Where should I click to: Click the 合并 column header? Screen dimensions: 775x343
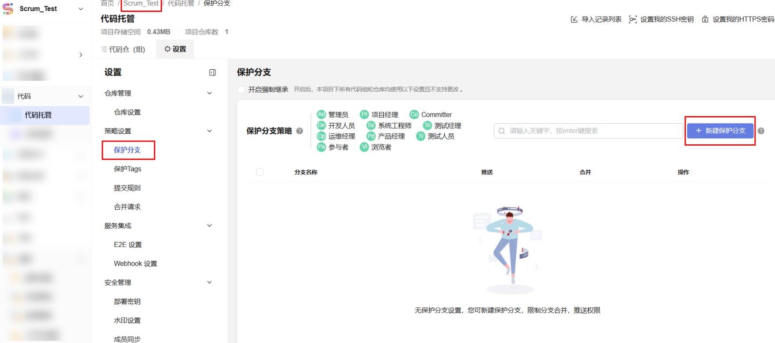[x=586, y=172]
